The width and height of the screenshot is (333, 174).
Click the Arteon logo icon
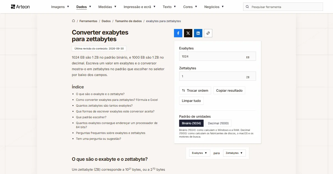[13, 7]
